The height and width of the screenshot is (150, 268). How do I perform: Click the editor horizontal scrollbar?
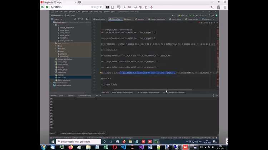tap(153, 90)
